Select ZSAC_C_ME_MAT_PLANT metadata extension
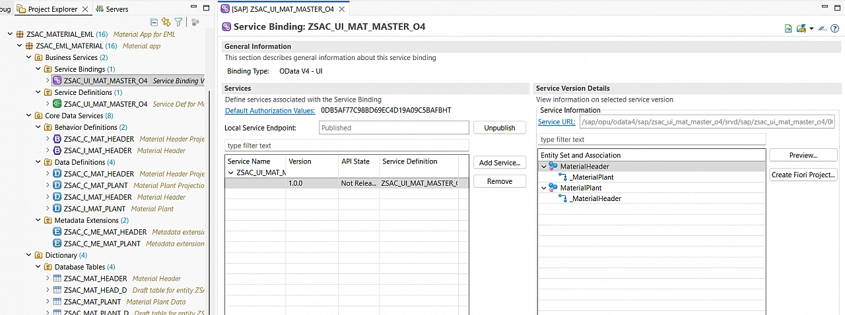Image resolution: width=845 pixels, height=315 pixels. (102, 244)
